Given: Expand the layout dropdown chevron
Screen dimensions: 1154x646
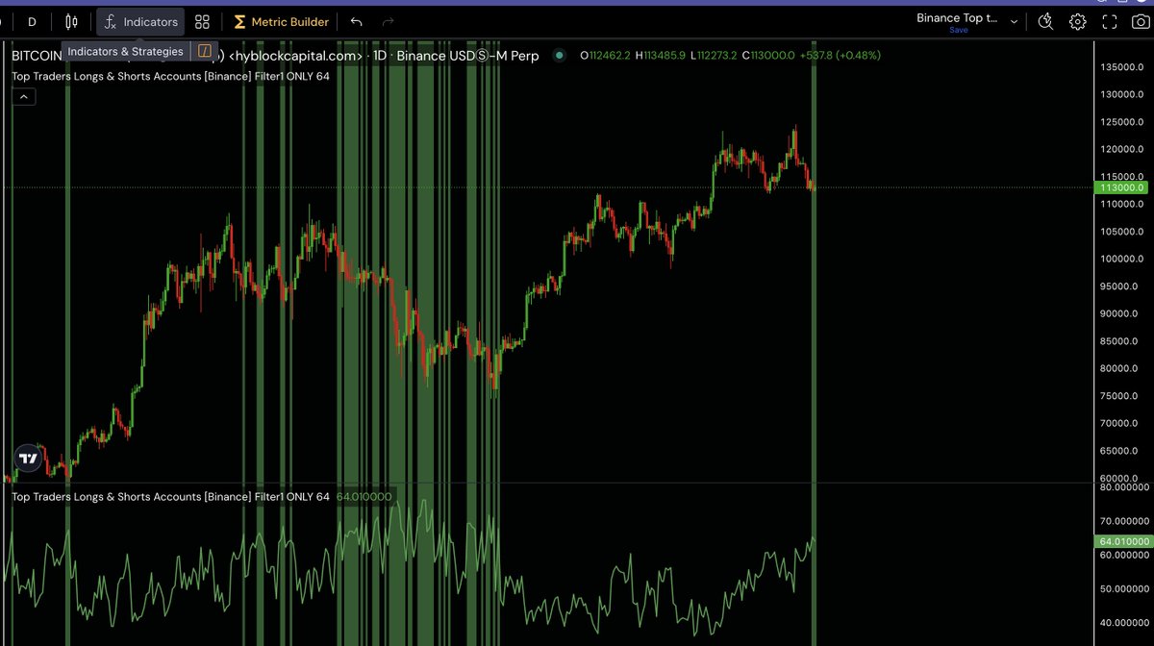Looking at the screenshot, I should click(x=1014, y=21).
